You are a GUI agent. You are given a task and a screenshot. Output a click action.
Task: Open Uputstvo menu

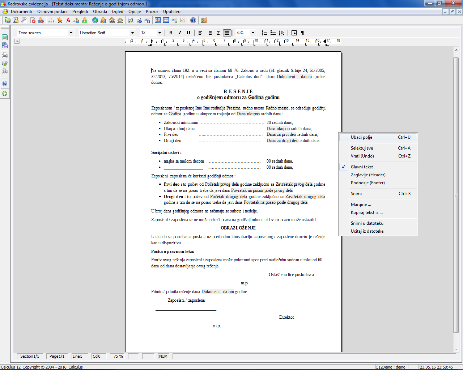(171, 12)
